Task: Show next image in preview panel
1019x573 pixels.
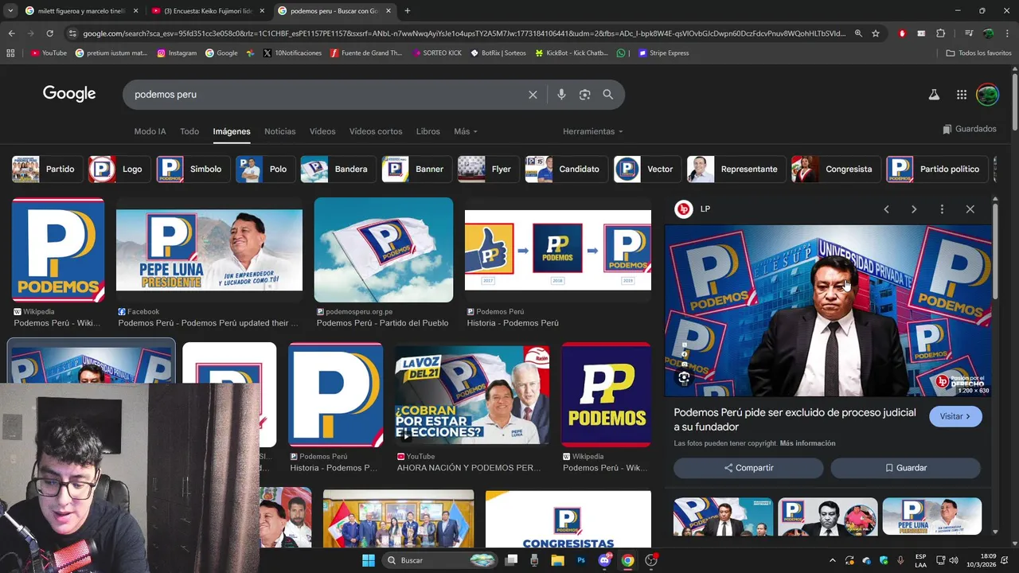Action: pos(914,209)
